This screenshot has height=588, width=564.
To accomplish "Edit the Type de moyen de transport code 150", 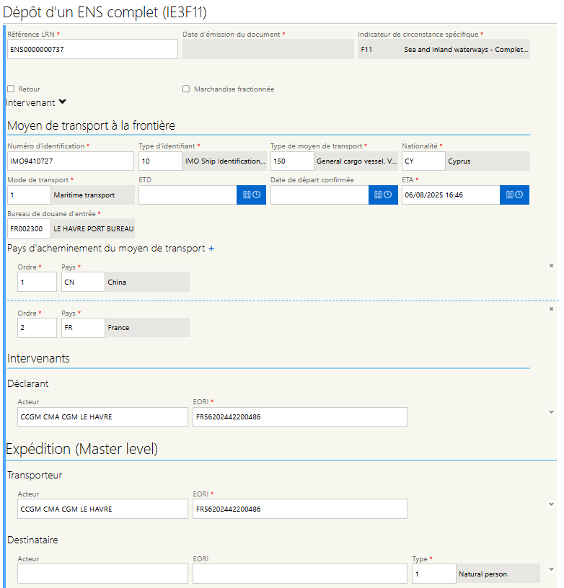I will pos(292,161).
